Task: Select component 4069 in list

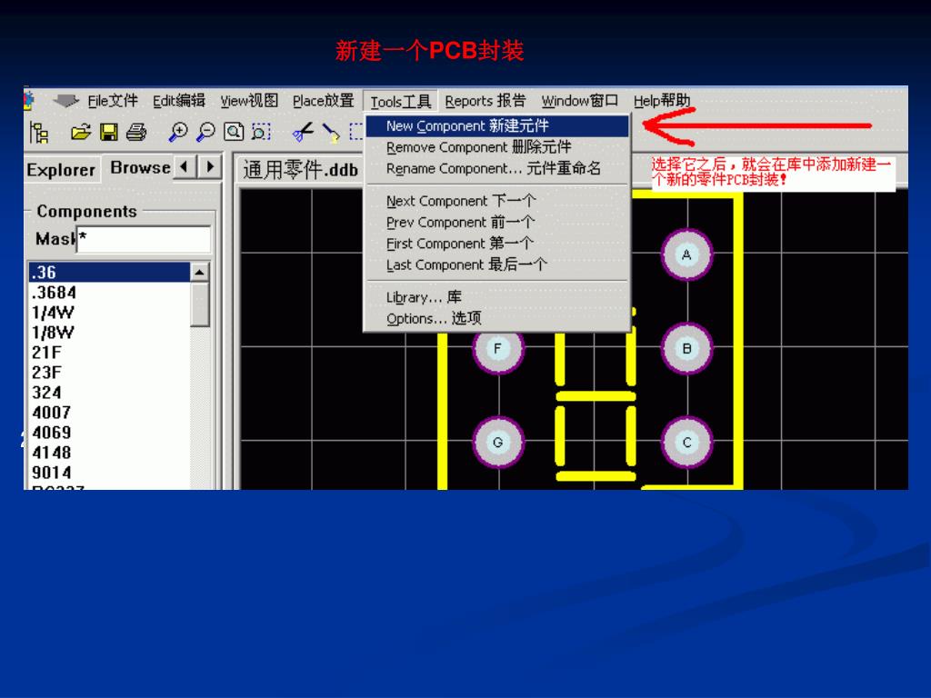Action: (109, 433)
